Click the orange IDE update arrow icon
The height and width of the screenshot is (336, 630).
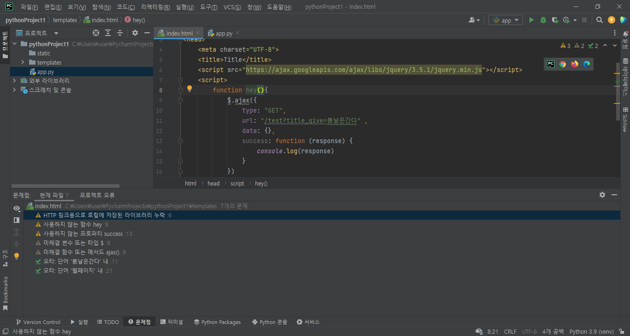point(612,20)
